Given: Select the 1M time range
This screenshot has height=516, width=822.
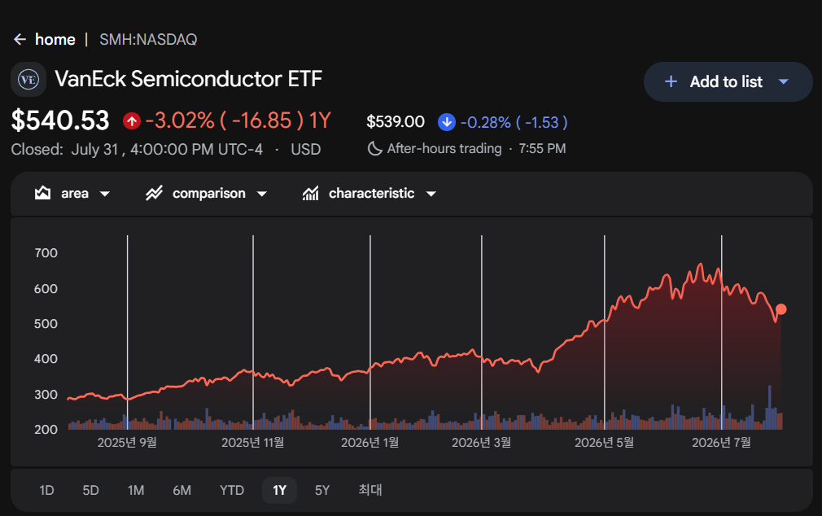Looking at the screenshot, I should (x=136, y=490).
